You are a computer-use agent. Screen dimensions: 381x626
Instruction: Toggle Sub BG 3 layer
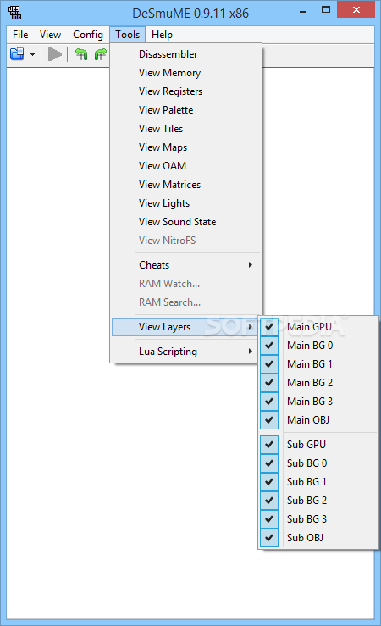pyautogui.click(x=318, y=519)
